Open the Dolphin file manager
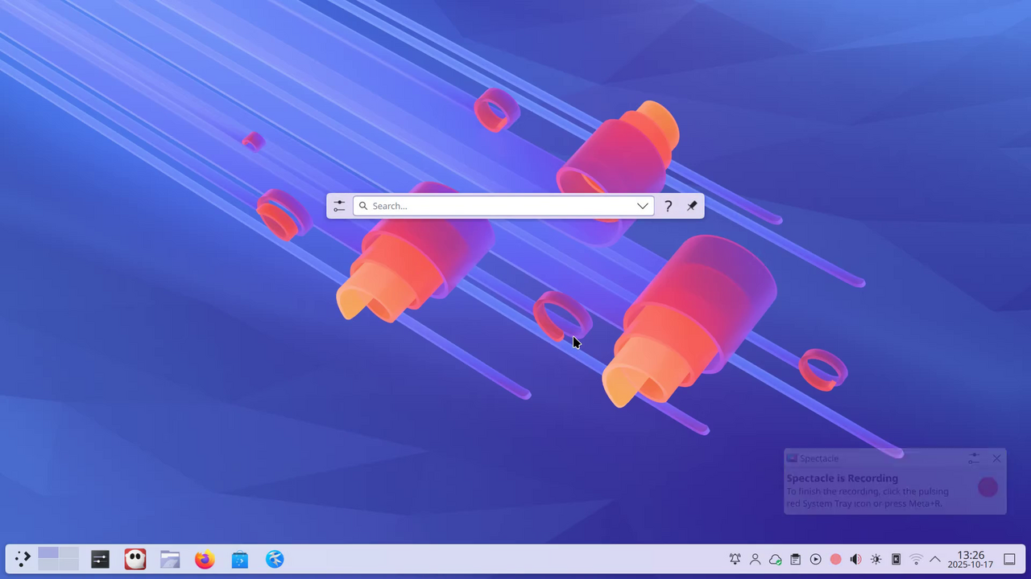The width and height of the screenshot is (1031, 579). point(170,559)
